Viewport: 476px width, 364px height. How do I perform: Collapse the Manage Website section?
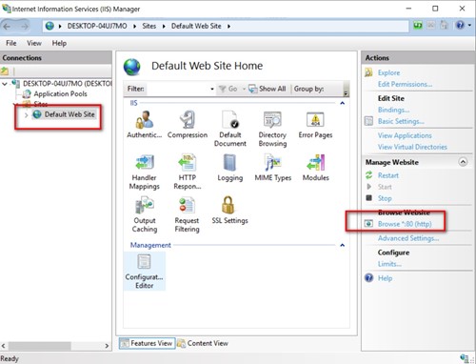pos(463,162)
